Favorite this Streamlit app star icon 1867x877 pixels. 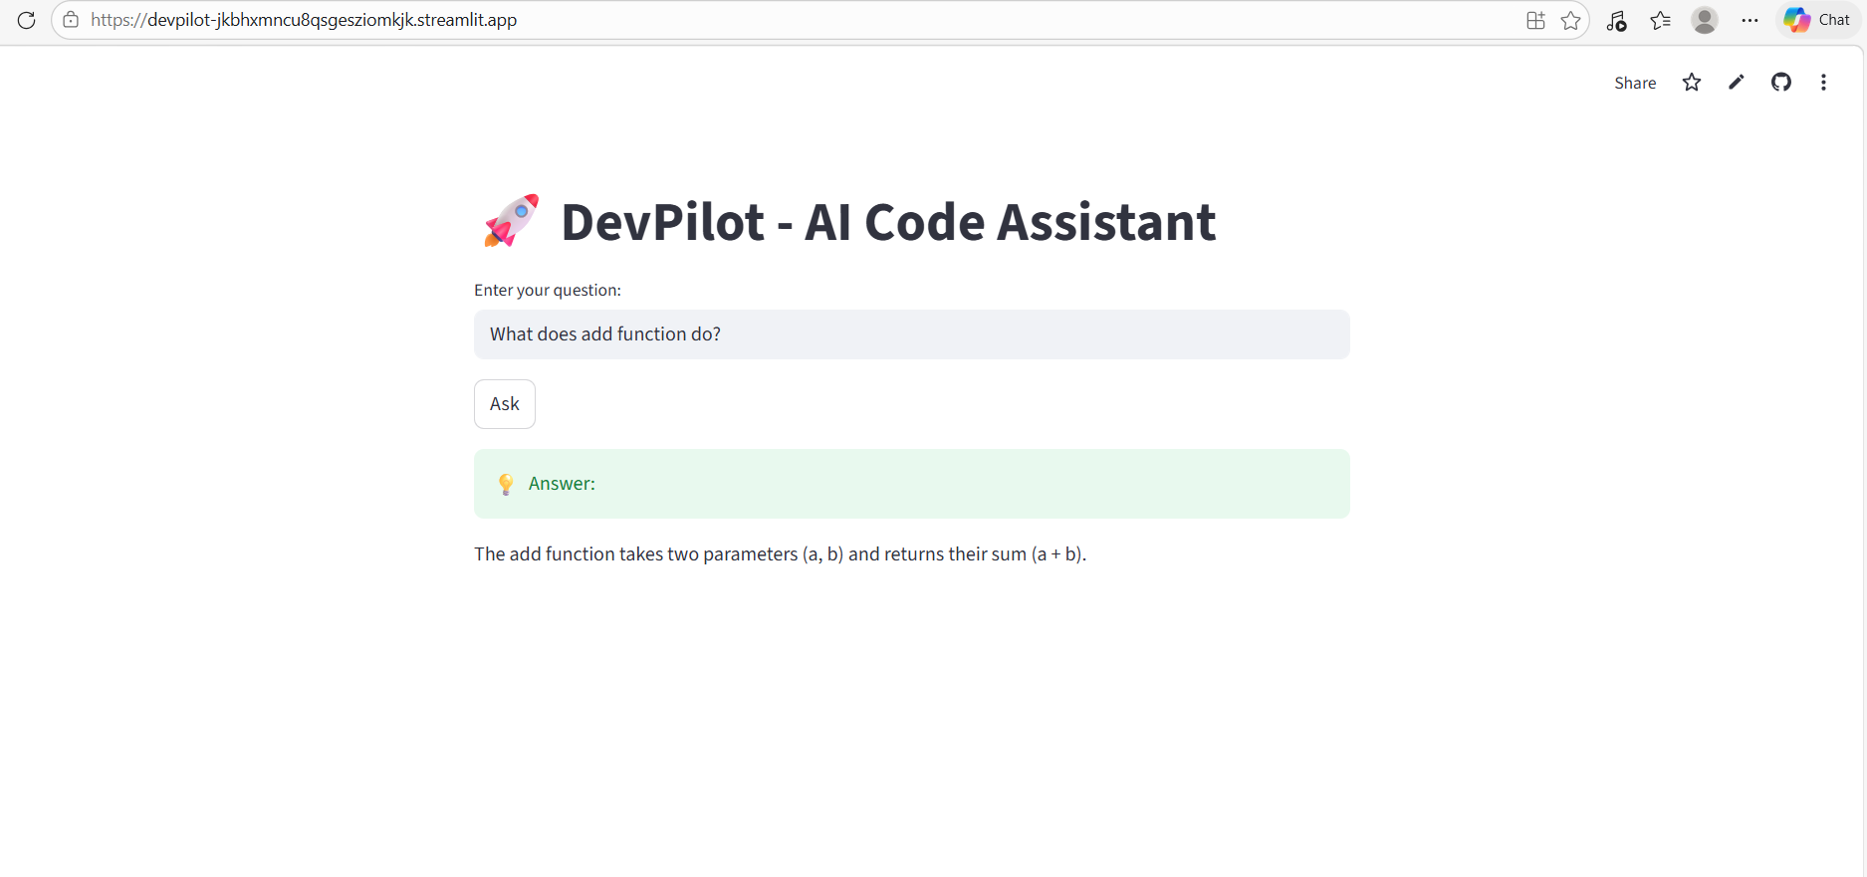pos(1692,83)
